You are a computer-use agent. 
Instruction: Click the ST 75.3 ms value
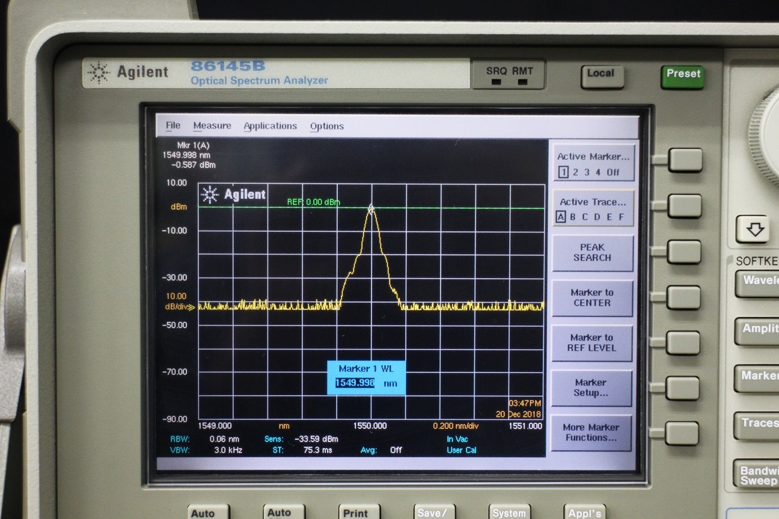click(x=318, y=449)
